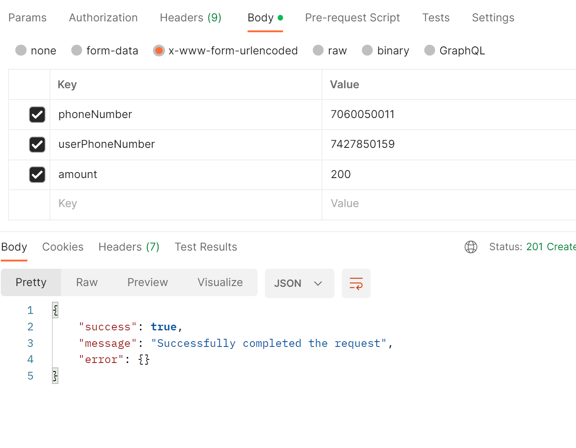Viewport: 576px width, 448px height.
Task: Switch response view to Preview
Action: pos(147,282)
